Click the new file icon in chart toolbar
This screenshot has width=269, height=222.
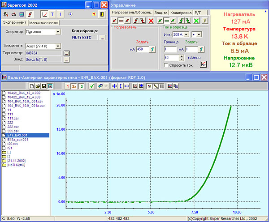point(32,86)
